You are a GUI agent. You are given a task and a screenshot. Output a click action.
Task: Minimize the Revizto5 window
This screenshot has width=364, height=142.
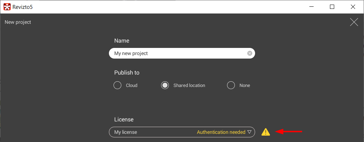(x=311, y=7)
